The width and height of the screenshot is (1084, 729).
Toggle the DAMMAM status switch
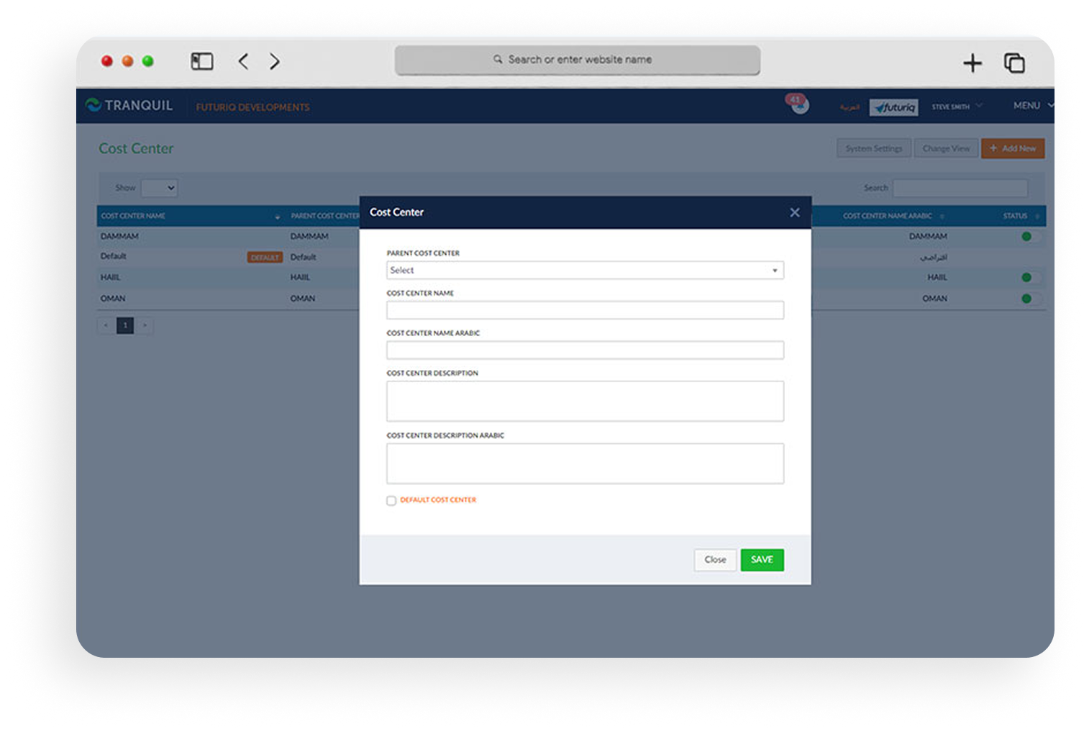coord(1029,236)
